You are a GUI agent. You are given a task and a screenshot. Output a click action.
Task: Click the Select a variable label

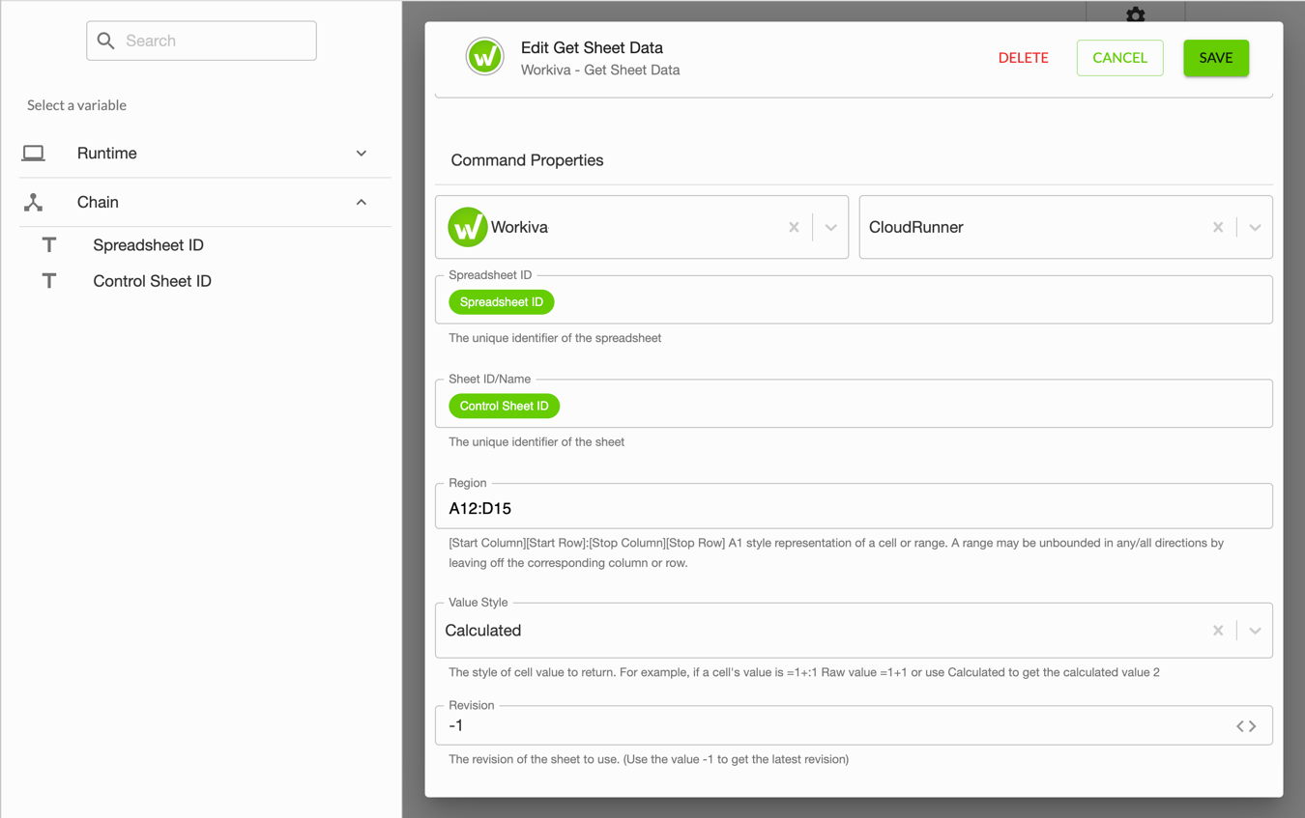pyautogui.click(x=76, y=105)
